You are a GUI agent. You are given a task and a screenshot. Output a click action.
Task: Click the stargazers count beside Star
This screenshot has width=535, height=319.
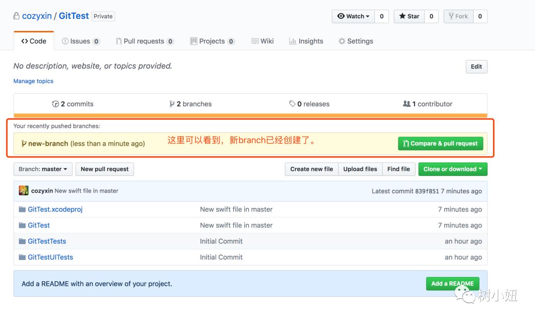tap(431, 16)
